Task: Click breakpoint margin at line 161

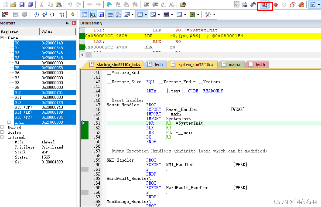Action: tap(85, 169)
